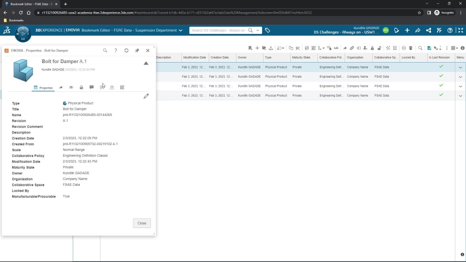Edit properties with the pencil icon
Viewport: 466px width, 262px height.
point(146,96)
